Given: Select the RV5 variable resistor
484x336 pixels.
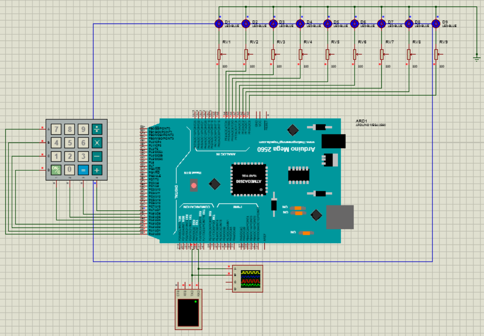Looking at the screenshot, I should pyautogui.click(x=328, y=54).
